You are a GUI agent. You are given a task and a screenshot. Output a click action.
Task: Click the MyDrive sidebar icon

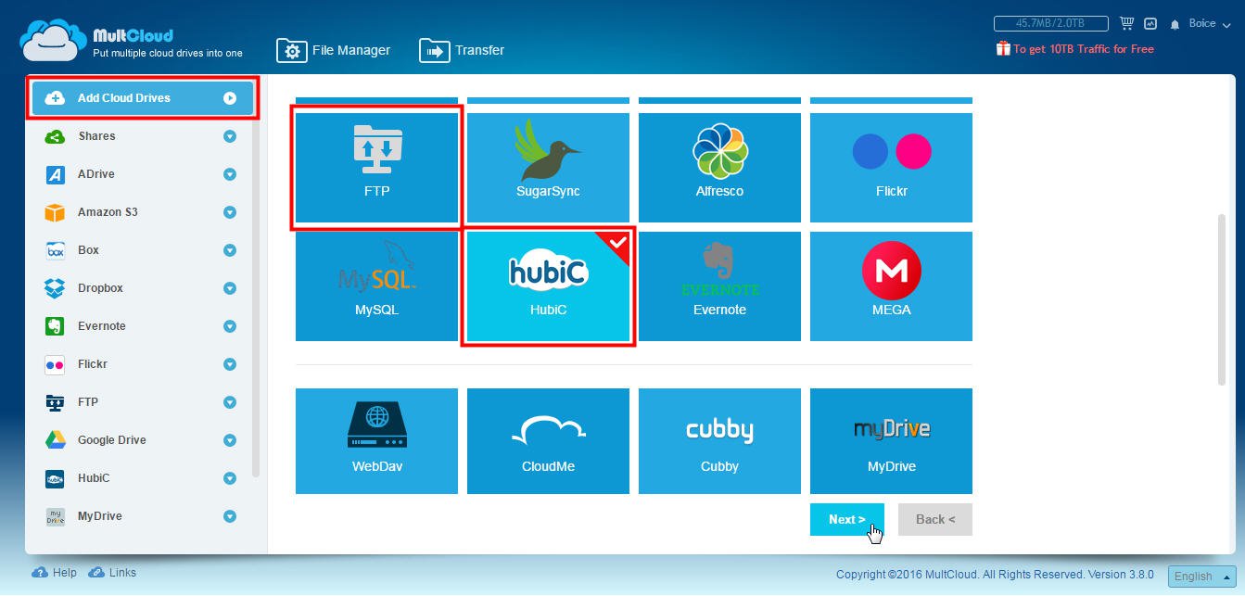click(x=55, y=516)
